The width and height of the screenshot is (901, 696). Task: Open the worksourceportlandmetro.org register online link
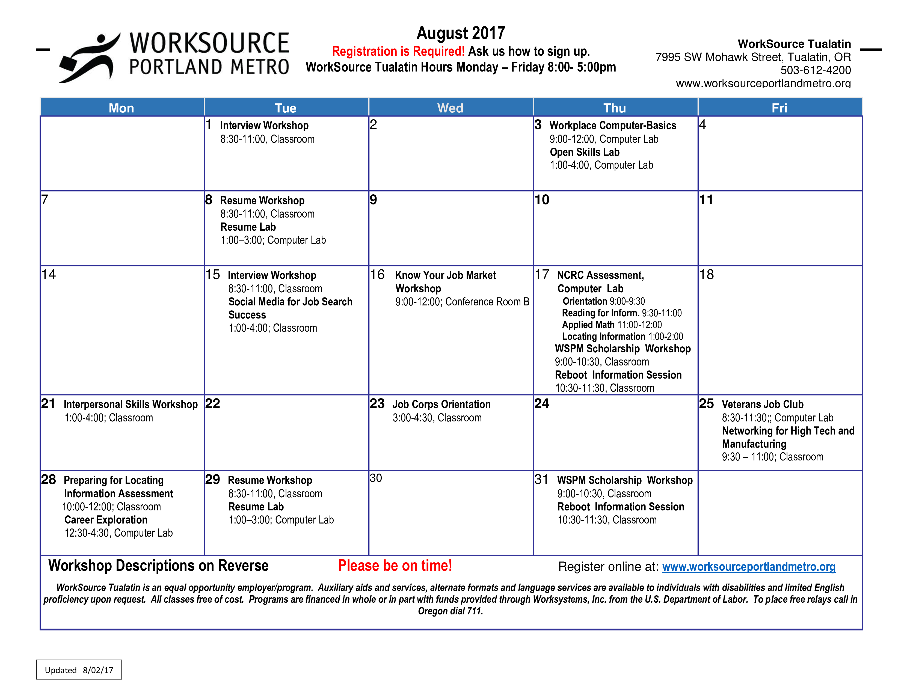tap(748, 567)
